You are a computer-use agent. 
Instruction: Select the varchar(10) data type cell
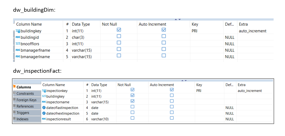pyautogui.click(x=100, y=119)
